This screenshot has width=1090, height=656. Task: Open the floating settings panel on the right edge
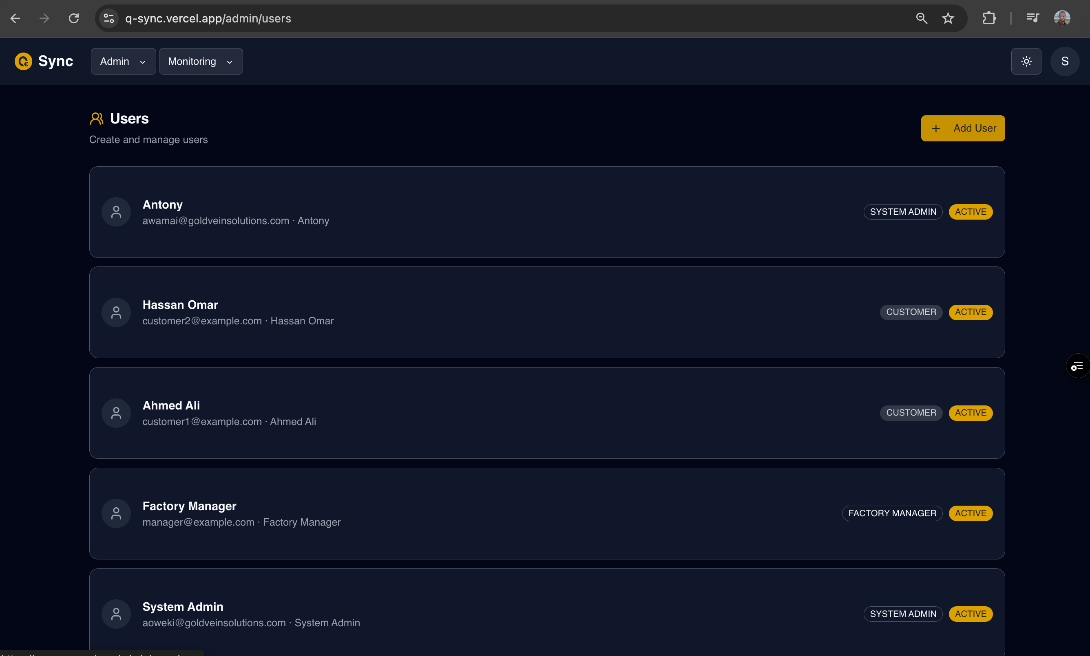1078,365
